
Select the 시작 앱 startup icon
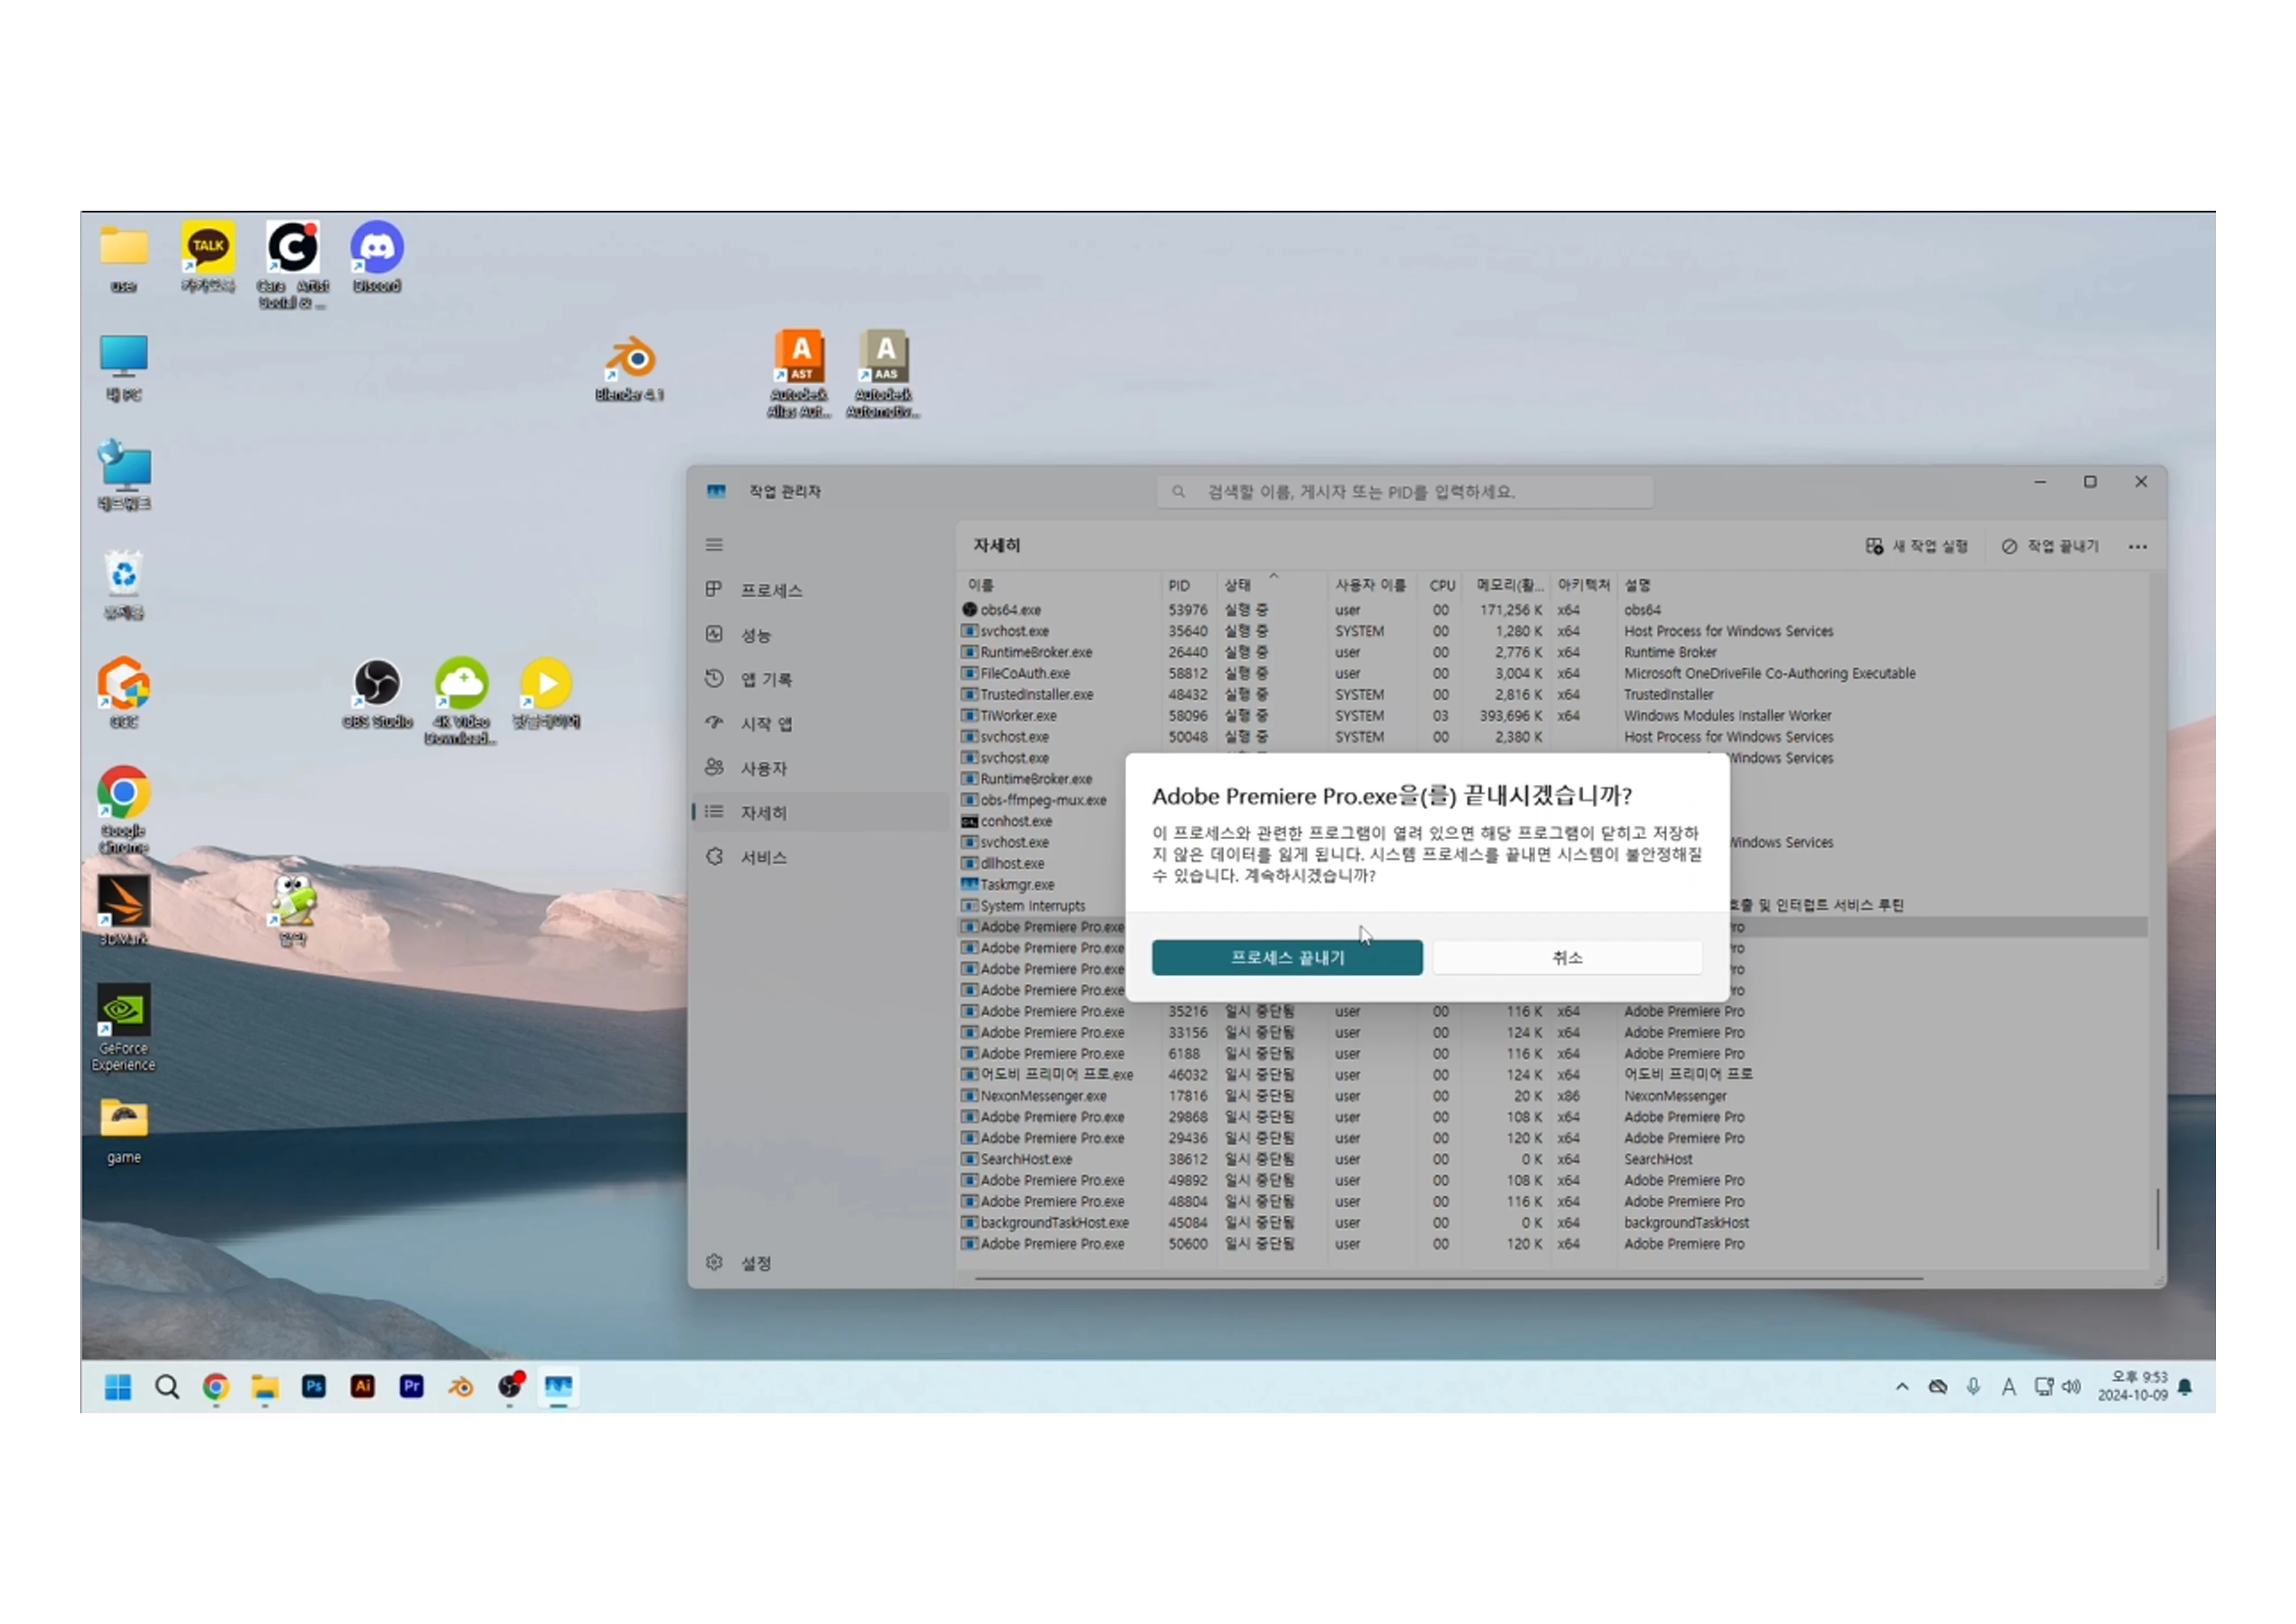714,722
